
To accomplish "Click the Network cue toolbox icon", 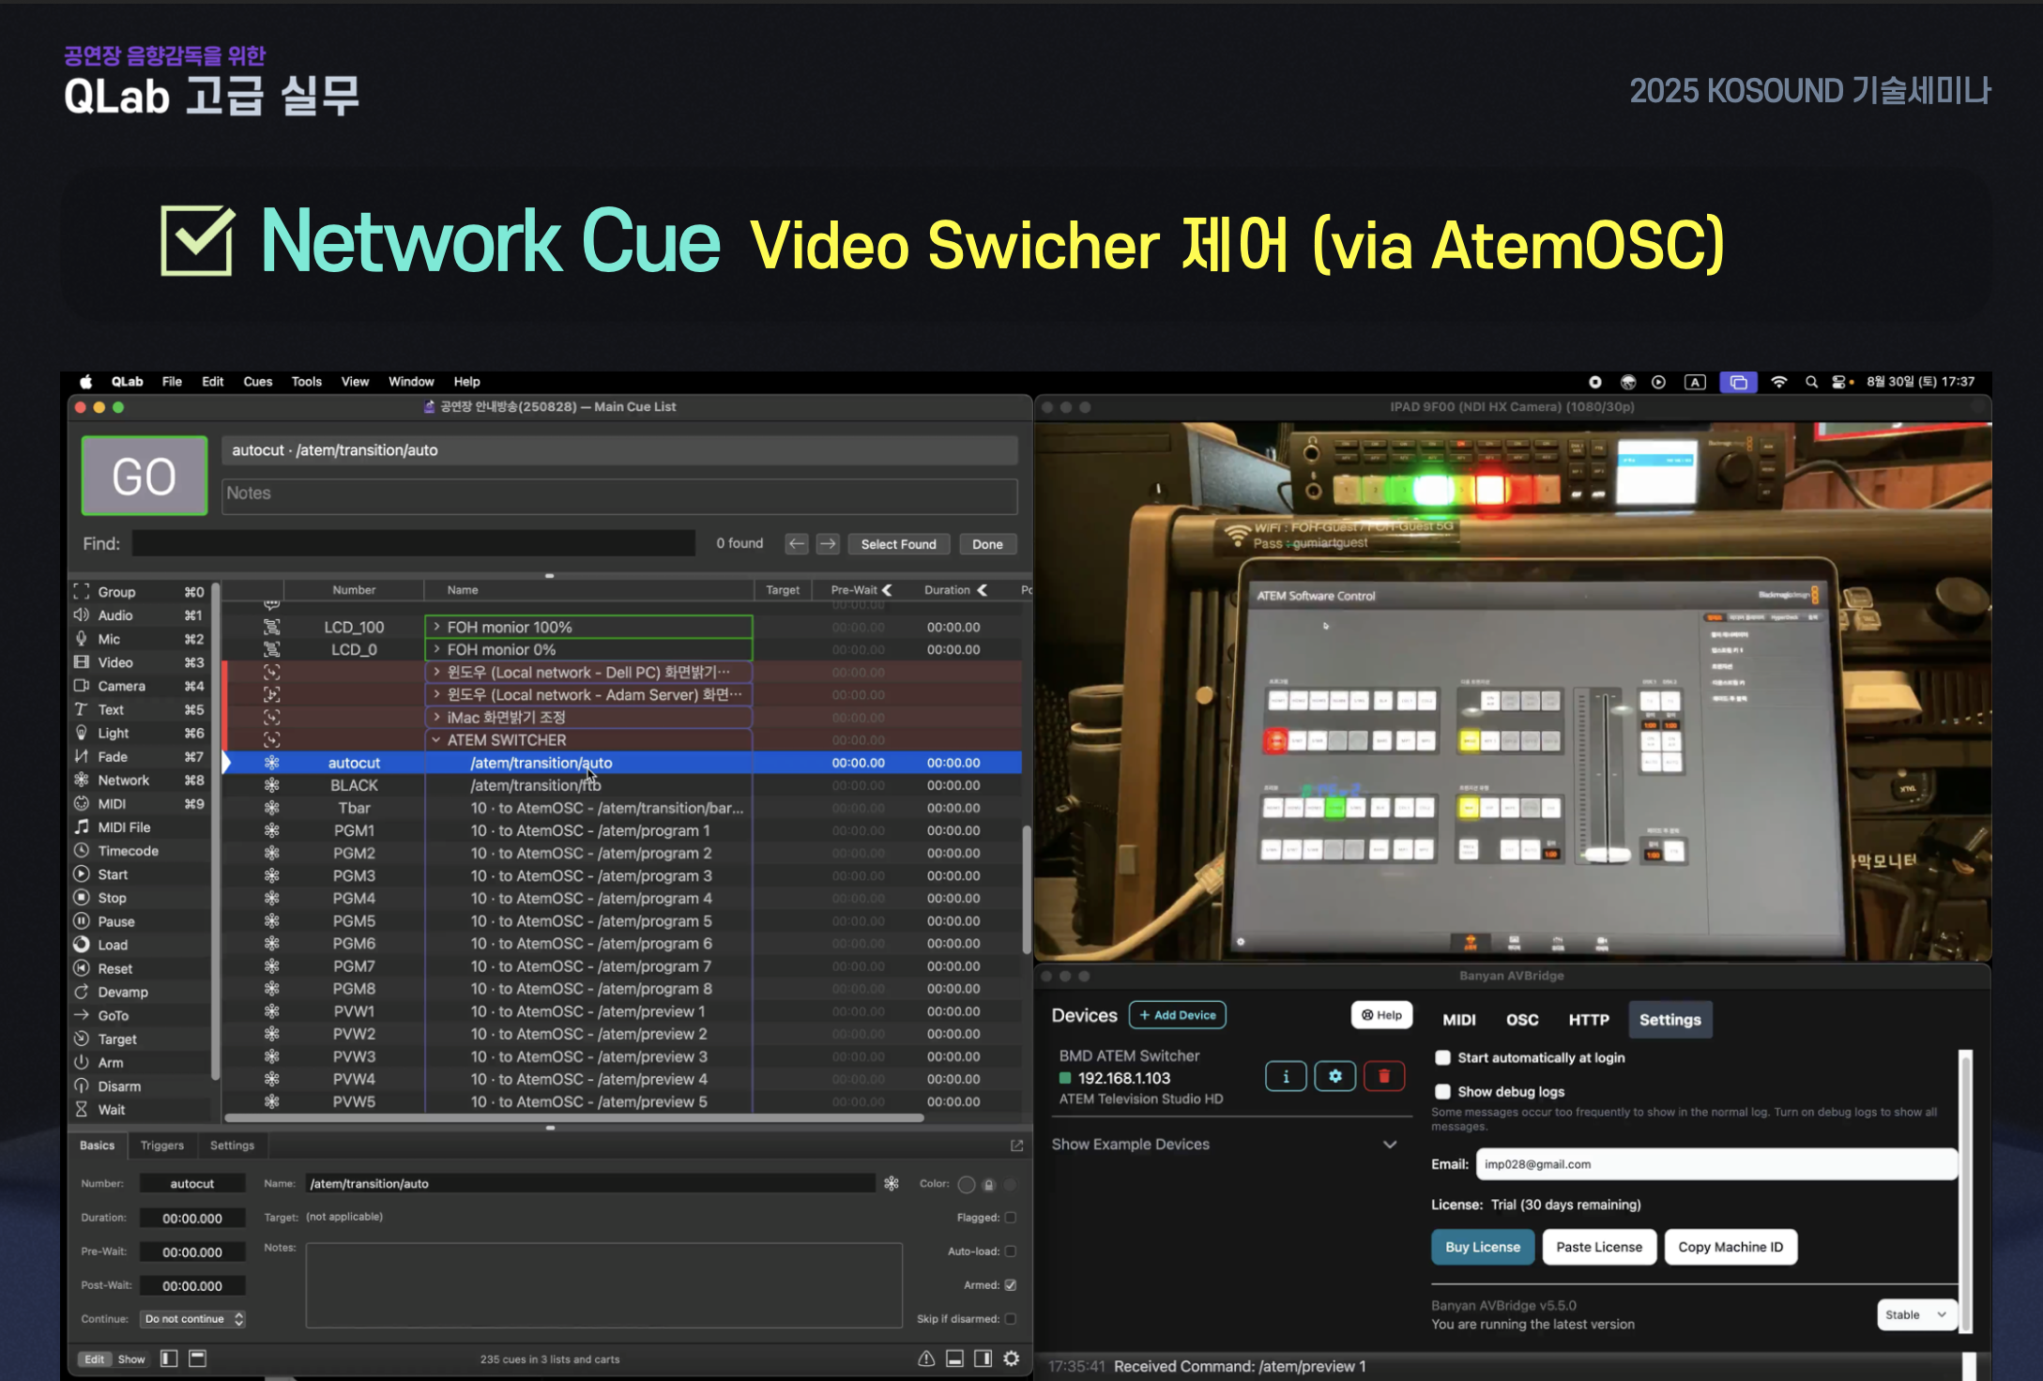I will point(82,780).
